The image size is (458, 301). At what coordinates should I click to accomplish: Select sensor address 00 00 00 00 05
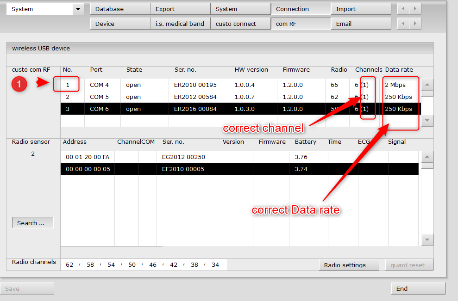click(88, 169)
